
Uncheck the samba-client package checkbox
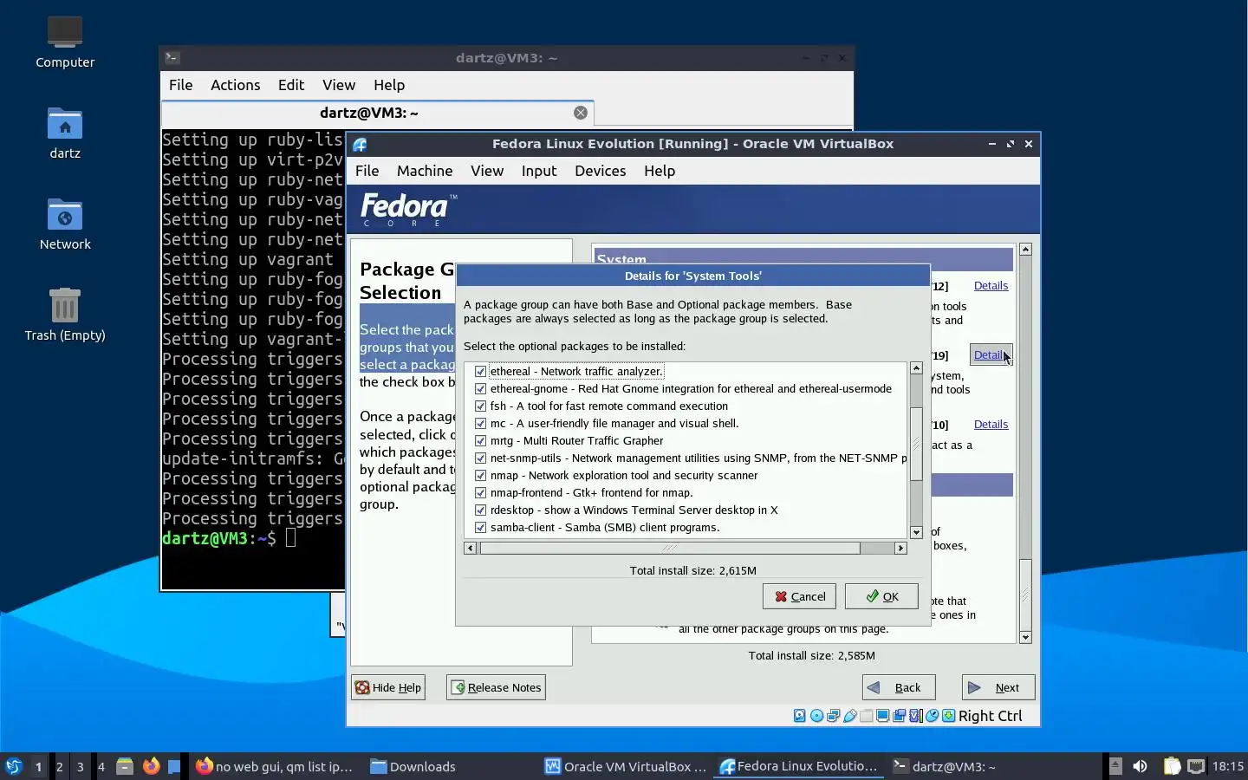[481, 527]
